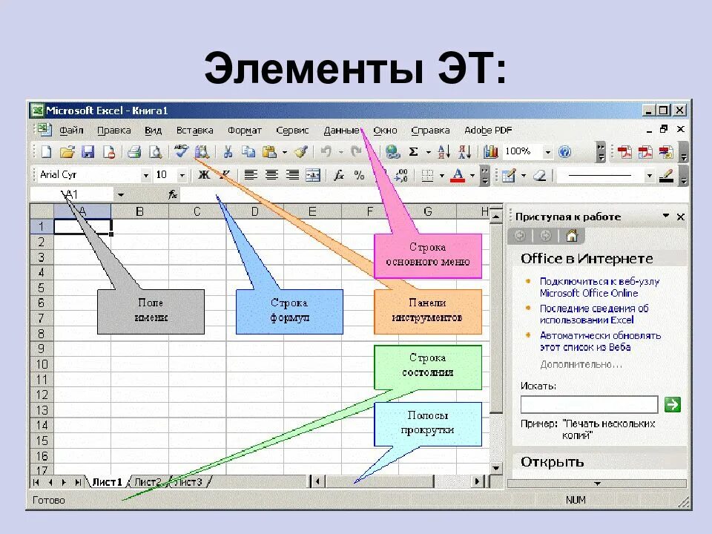Open a file with the folder icon

click(67, 151)
